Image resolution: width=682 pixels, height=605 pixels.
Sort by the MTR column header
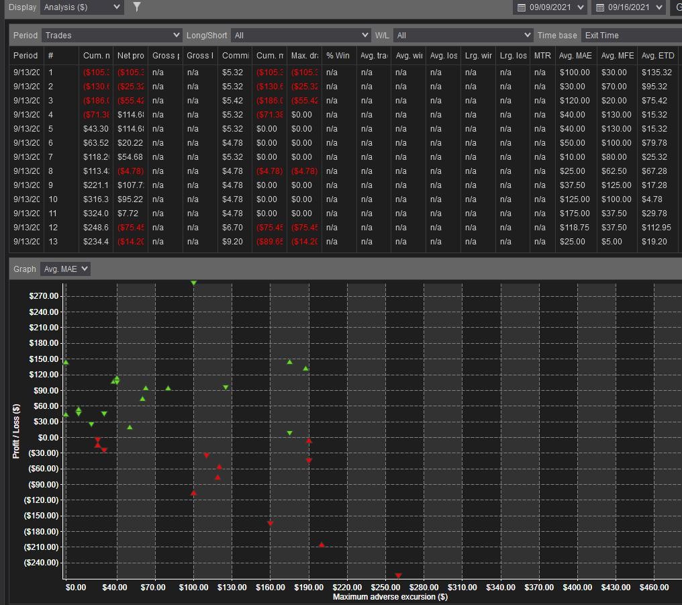[x=542, y=55]
